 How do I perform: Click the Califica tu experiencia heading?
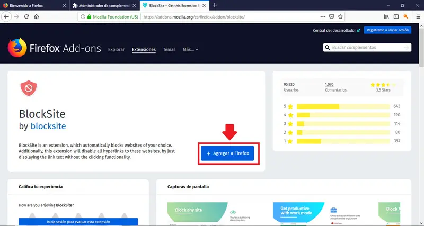coord(41,187)
